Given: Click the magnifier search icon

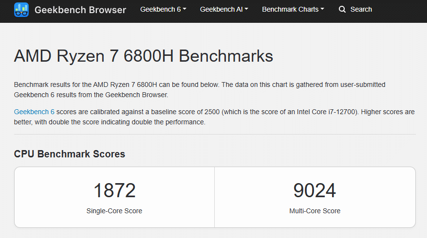Looking at the screenshot, I should pyautogui.click(x=342, y=10).
